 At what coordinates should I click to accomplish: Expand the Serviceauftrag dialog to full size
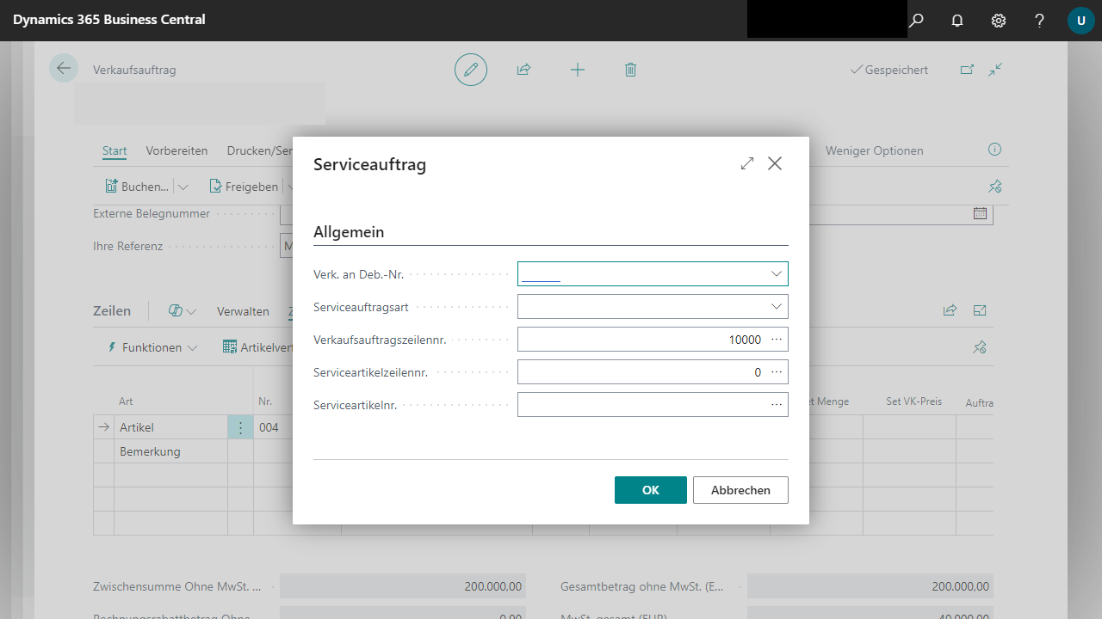(x=746, y=163)
